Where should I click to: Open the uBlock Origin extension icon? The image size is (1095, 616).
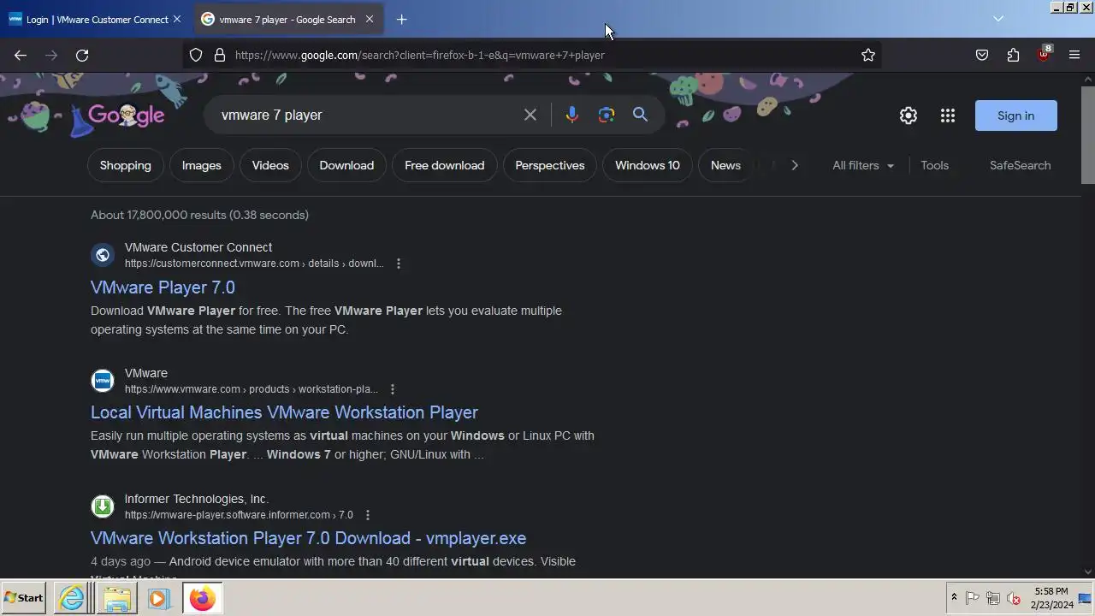click(1044, 54)
